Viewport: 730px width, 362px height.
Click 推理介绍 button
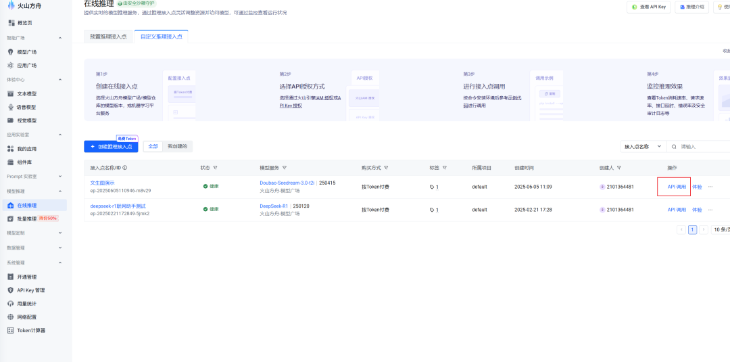click(x=692, y=7)
